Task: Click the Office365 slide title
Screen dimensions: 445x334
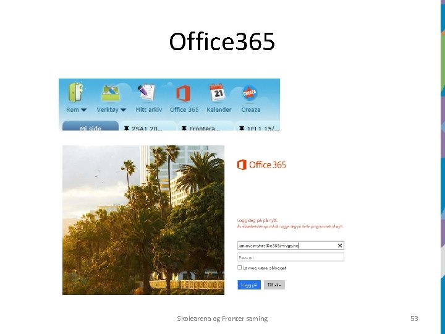Action: (222, 41)
